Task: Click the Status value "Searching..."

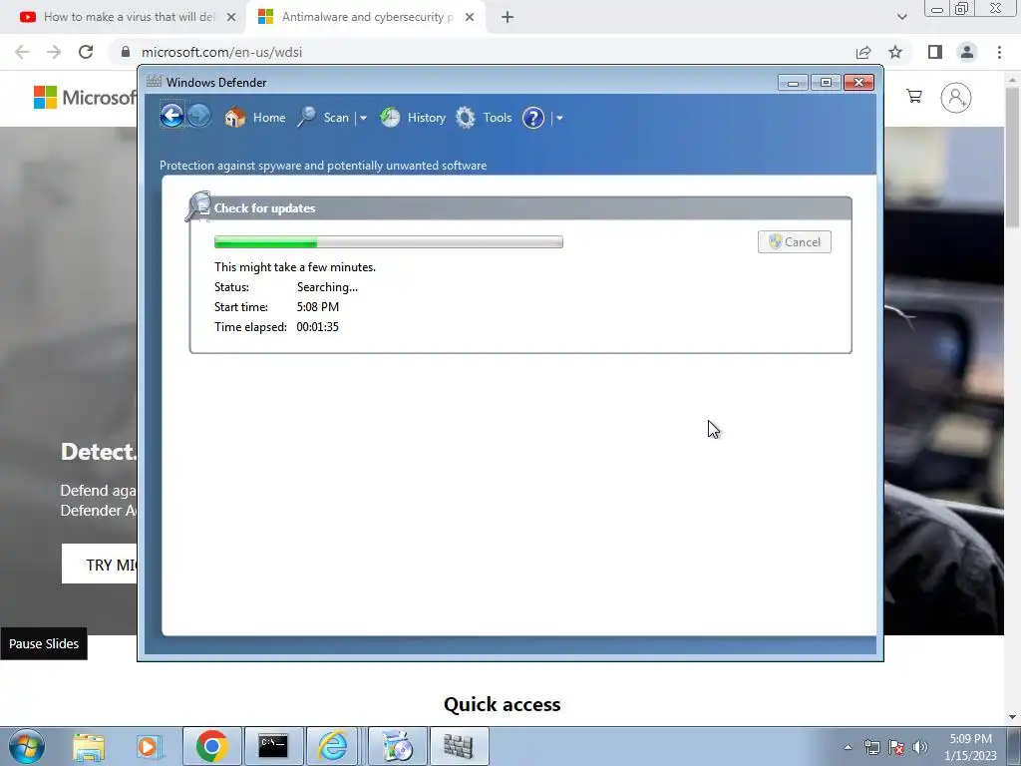Action: 327,287
